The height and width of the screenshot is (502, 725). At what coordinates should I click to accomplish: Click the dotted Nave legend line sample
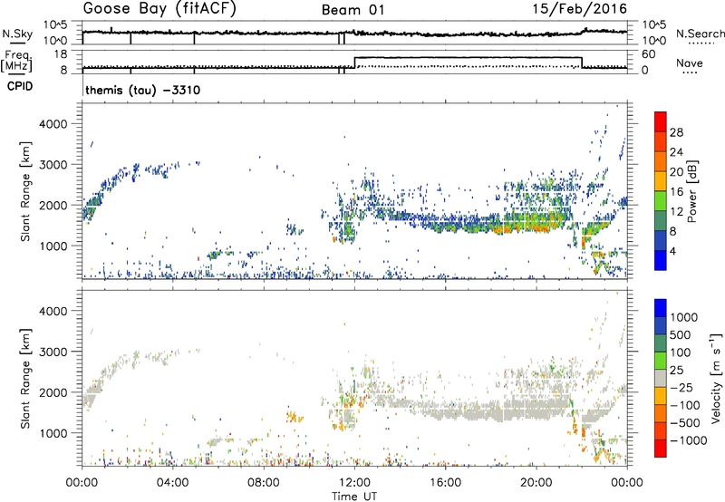690,73
